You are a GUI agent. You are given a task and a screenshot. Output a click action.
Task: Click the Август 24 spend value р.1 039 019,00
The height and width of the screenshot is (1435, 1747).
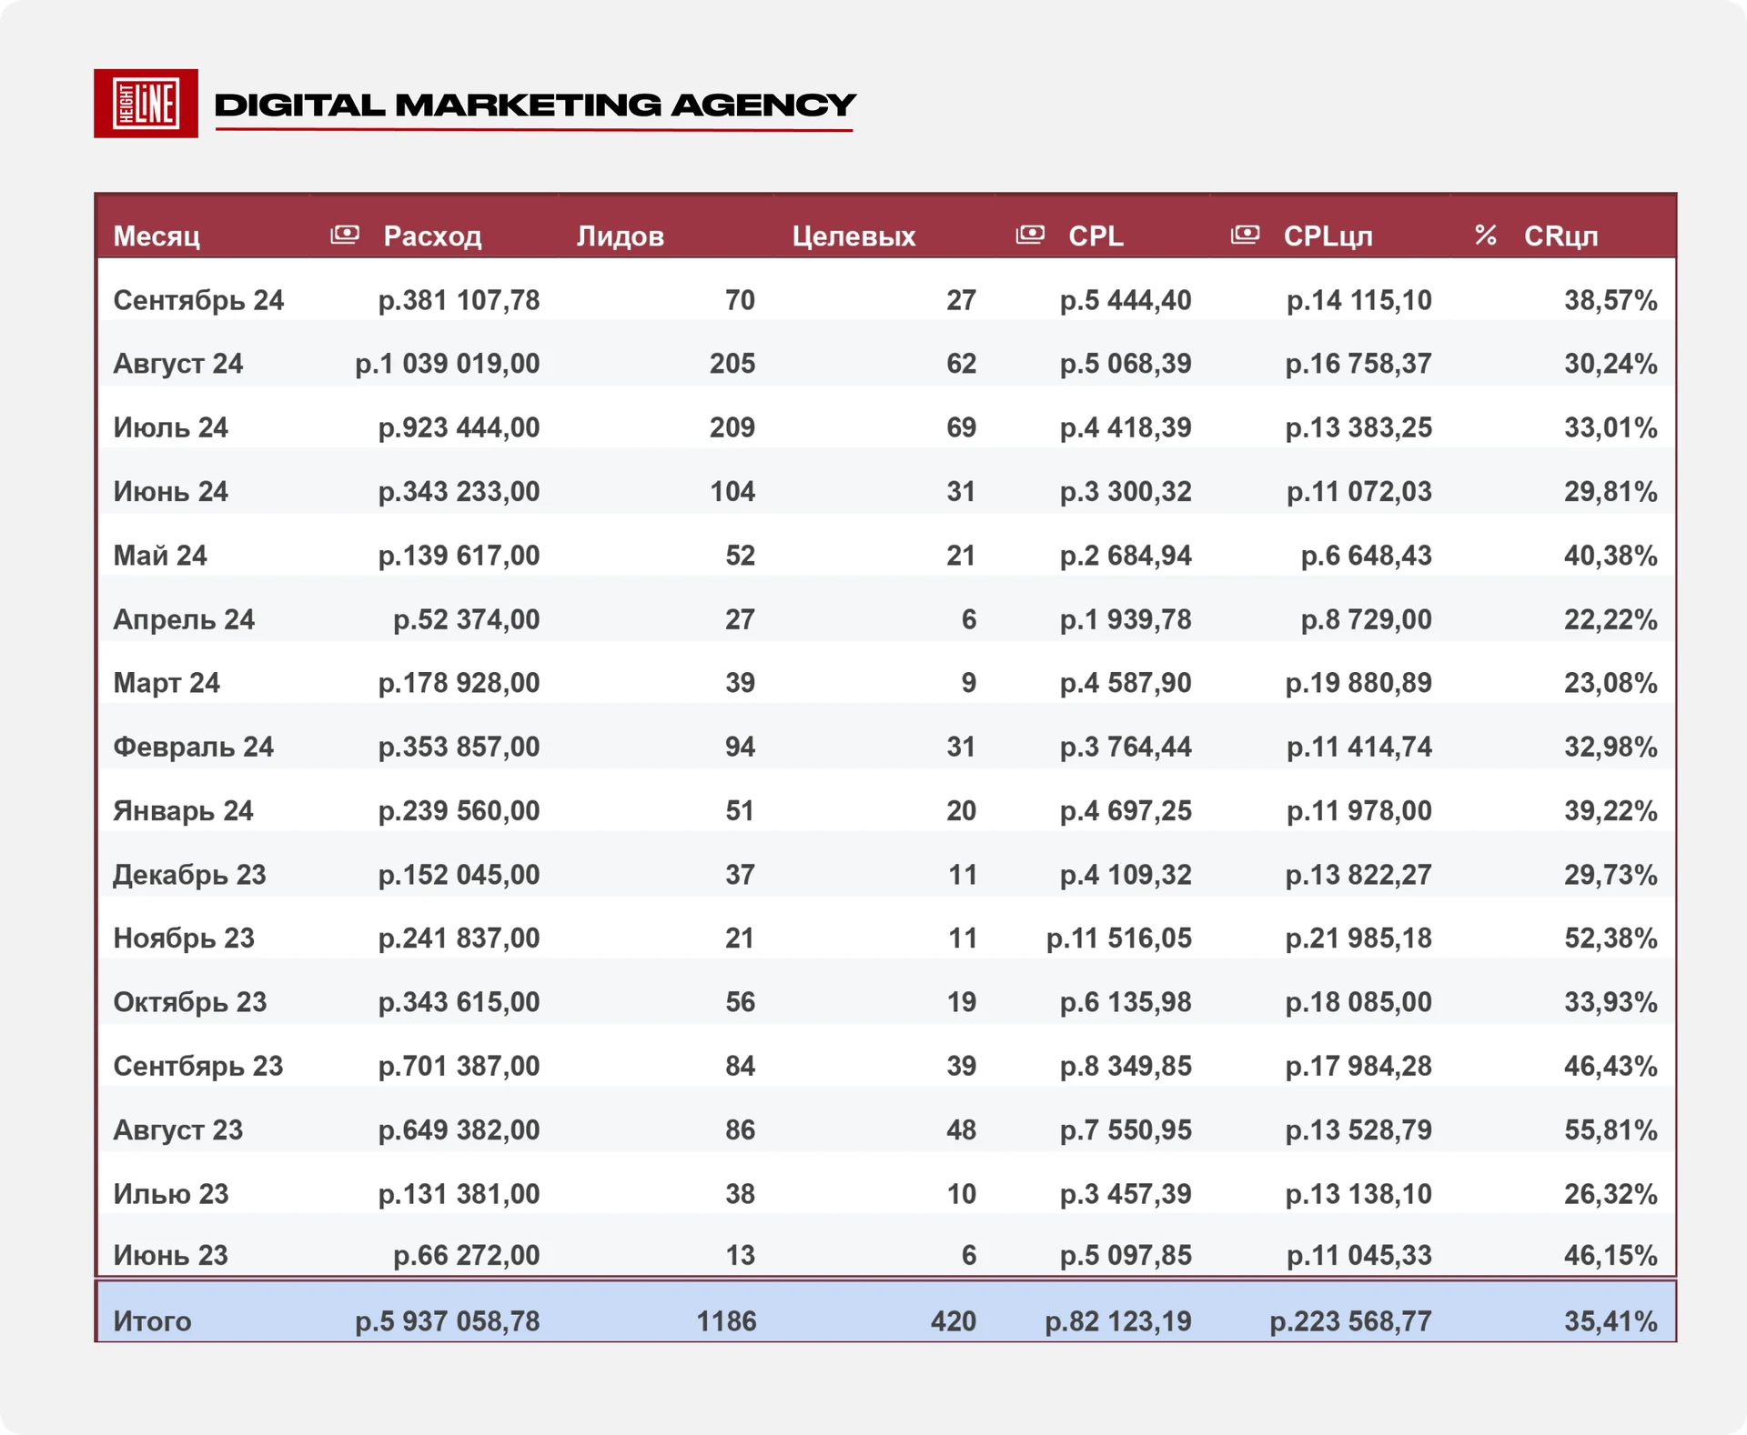point(447,364)
